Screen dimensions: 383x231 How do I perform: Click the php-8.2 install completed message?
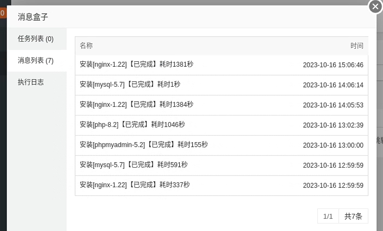coord(132,125)
